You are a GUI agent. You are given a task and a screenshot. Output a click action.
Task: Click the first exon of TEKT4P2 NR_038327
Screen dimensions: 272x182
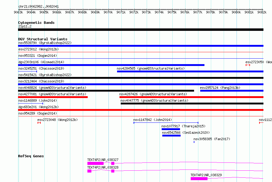click(x=95, y=163)
